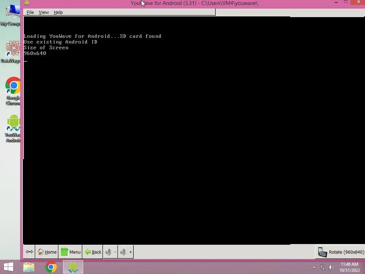Open the File menu

[x=30, y=12]
